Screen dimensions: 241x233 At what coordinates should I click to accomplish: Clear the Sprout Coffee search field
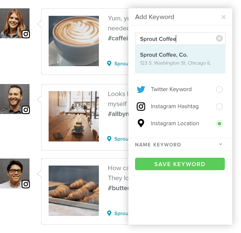219,38
